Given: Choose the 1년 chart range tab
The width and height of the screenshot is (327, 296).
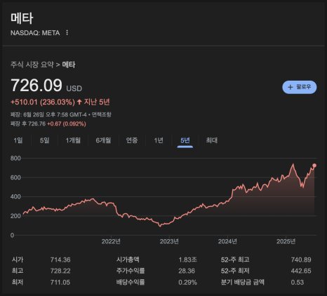Looking at the screenshot, I should [159, 140].
